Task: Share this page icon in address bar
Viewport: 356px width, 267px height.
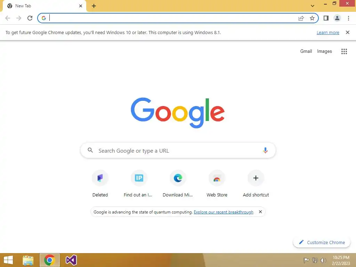Action: point(301,18)
